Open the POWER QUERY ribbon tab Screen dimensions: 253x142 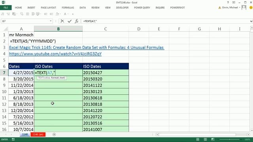142,7
